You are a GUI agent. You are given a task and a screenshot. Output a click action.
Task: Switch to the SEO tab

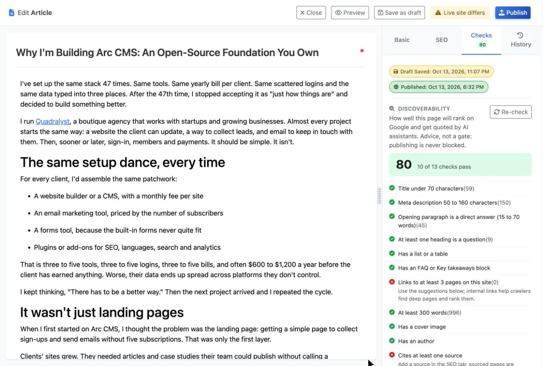(441, 40)
